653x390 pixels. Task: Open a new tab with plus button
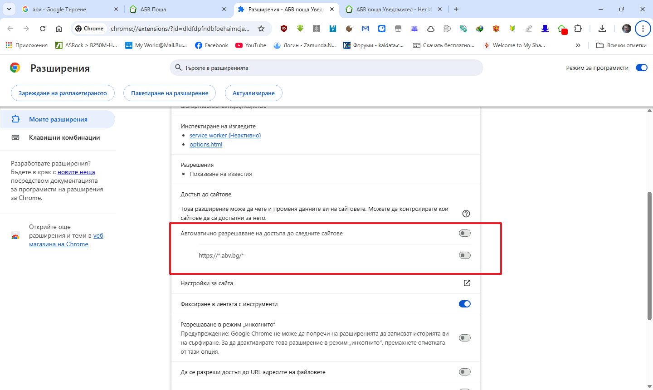pyautogui.click(x=456, y=9)
